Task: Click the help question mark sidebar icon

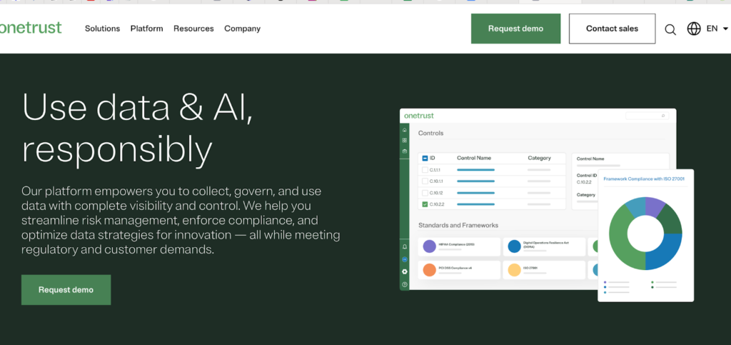Action: click(405, 284)
